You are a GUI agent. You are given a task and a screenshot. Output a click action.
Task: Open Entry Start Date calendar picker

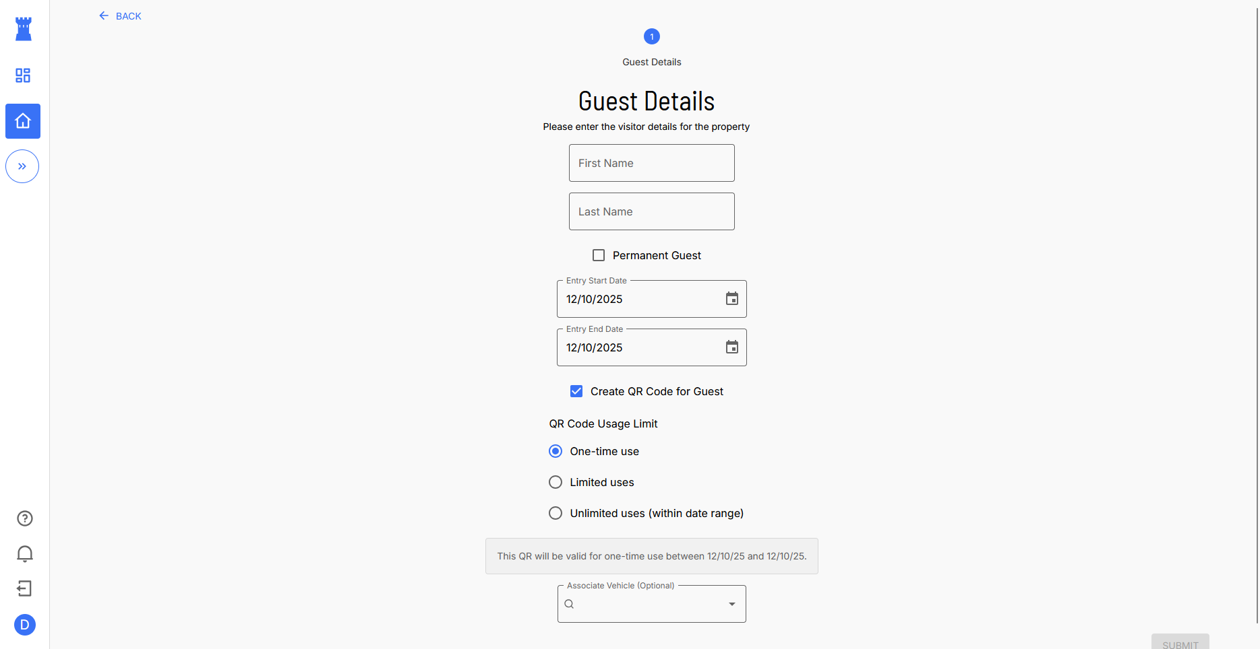(x=731, y=299)
